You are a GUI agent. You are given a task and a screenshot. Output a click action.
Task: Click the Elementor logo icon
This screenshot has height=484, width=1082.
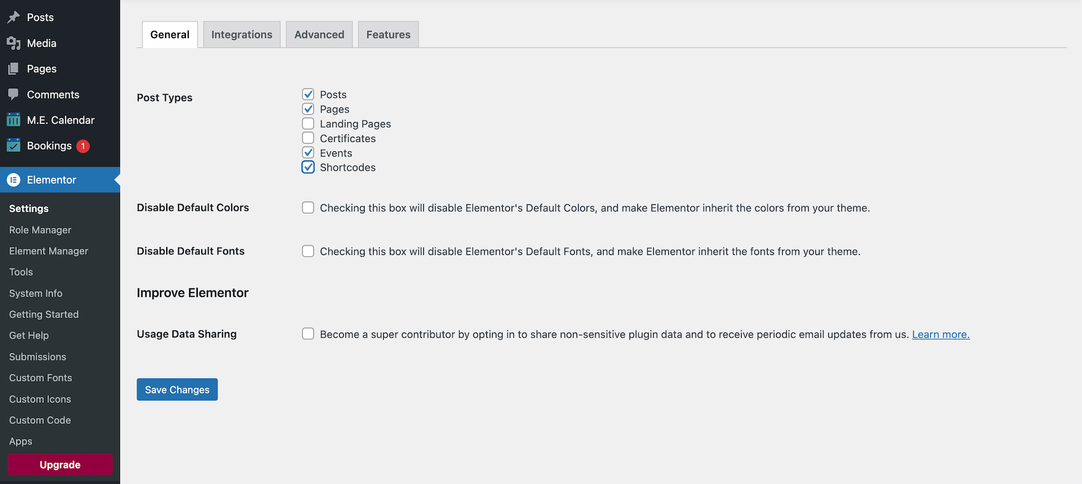point(14,180)
